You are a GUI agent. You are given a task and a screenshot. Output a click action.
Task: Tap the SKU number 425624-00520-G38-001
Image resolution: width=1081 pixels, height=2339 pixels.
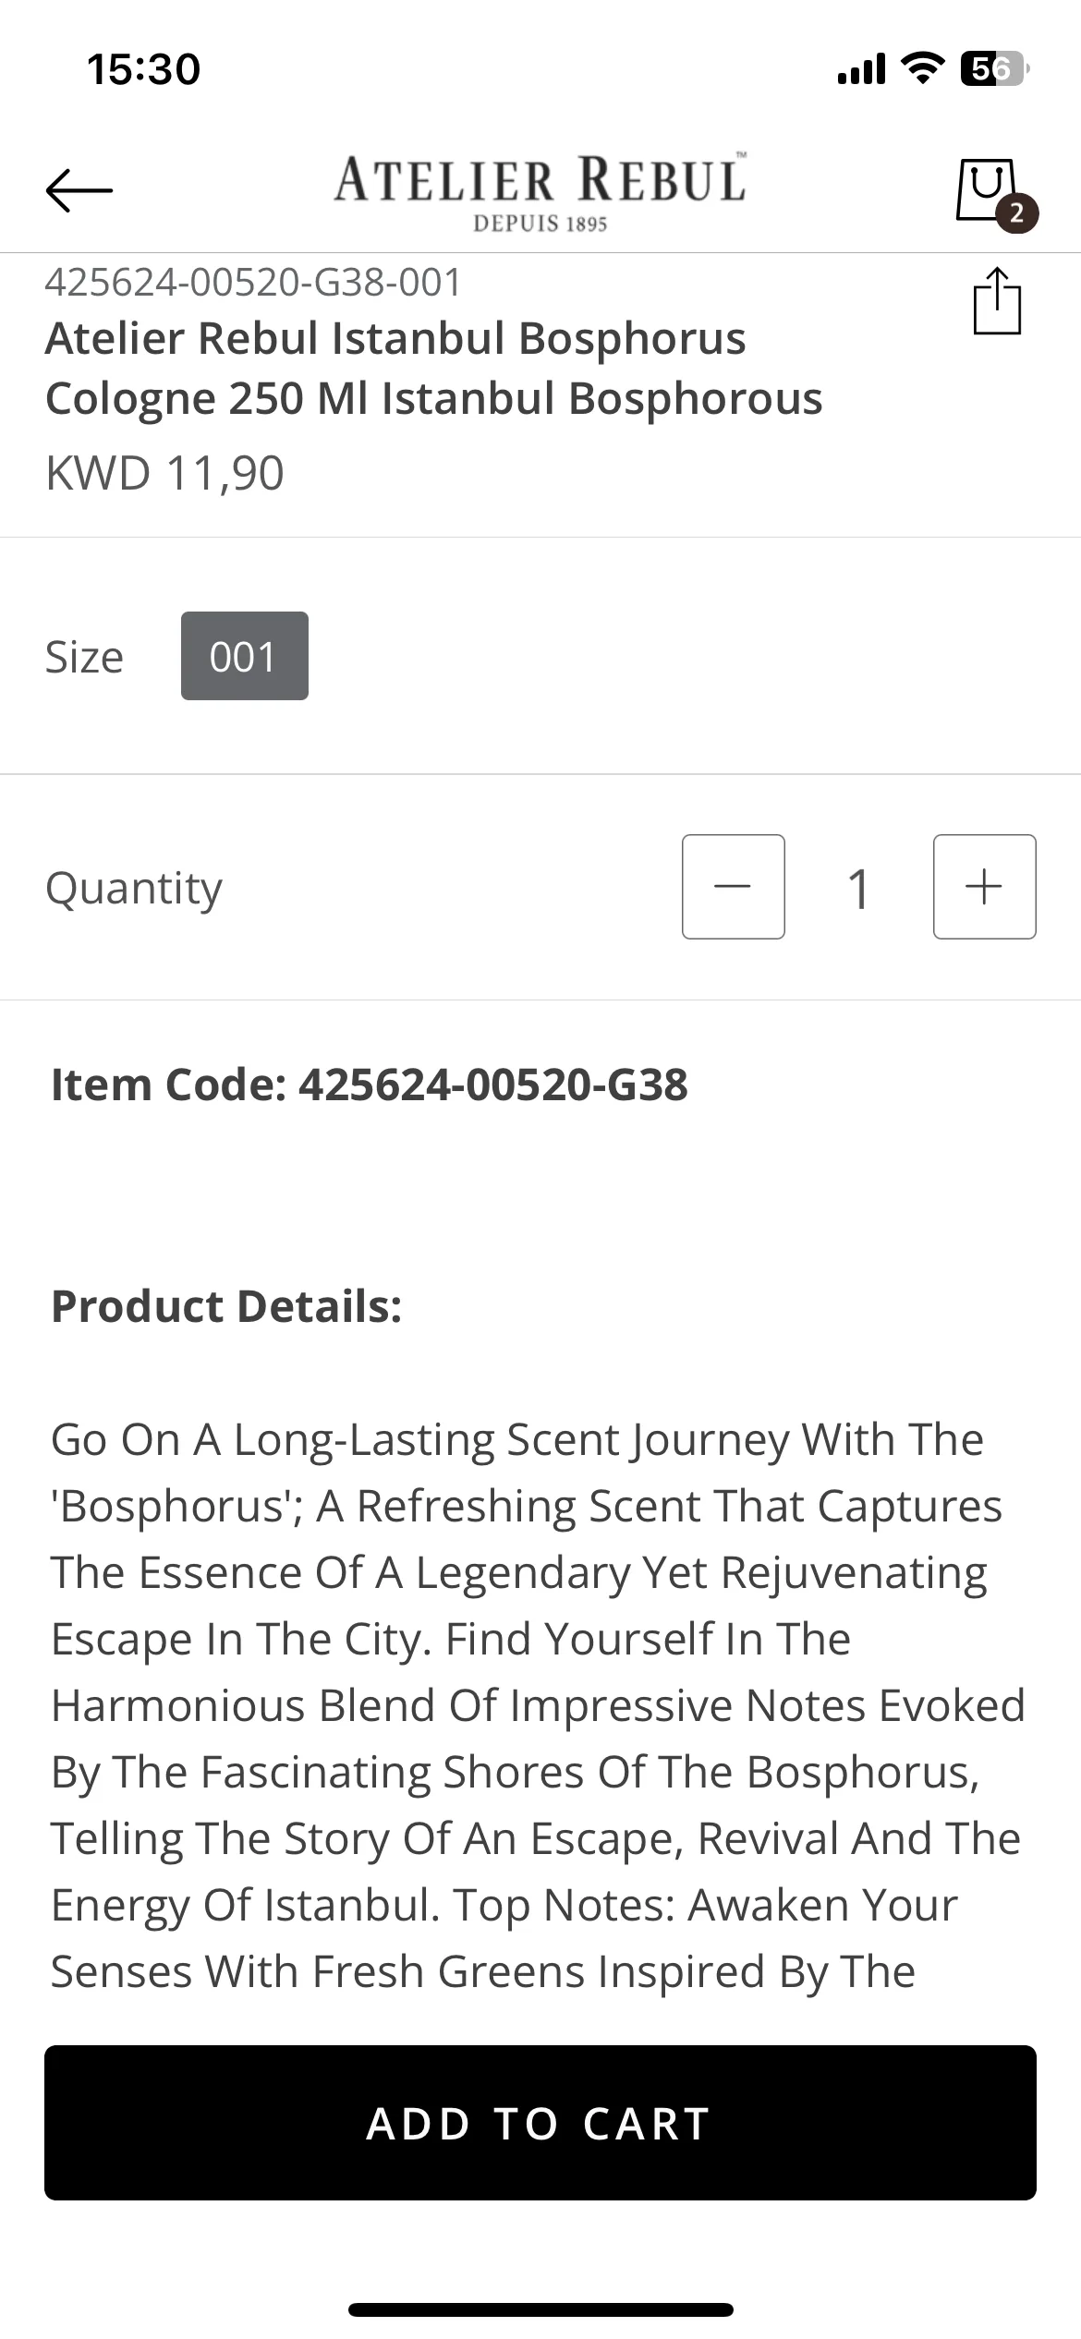[x=253, y=282]
